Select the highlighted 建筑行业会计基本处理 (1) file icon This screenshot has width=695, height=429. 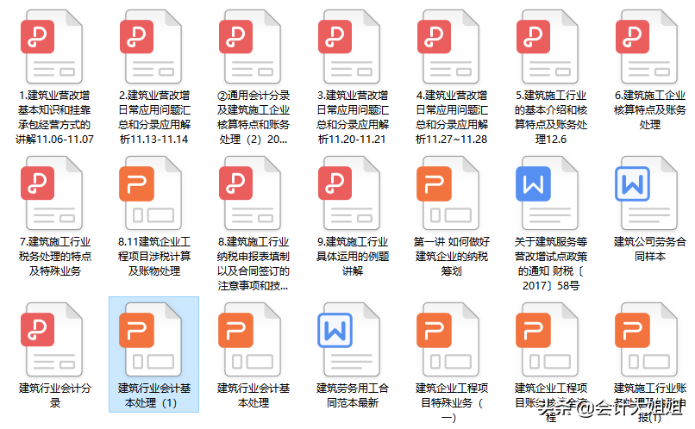152,339
